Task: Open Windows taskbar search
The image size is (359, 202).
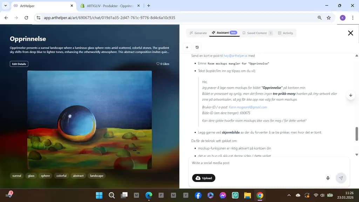Action: [112, 195]
